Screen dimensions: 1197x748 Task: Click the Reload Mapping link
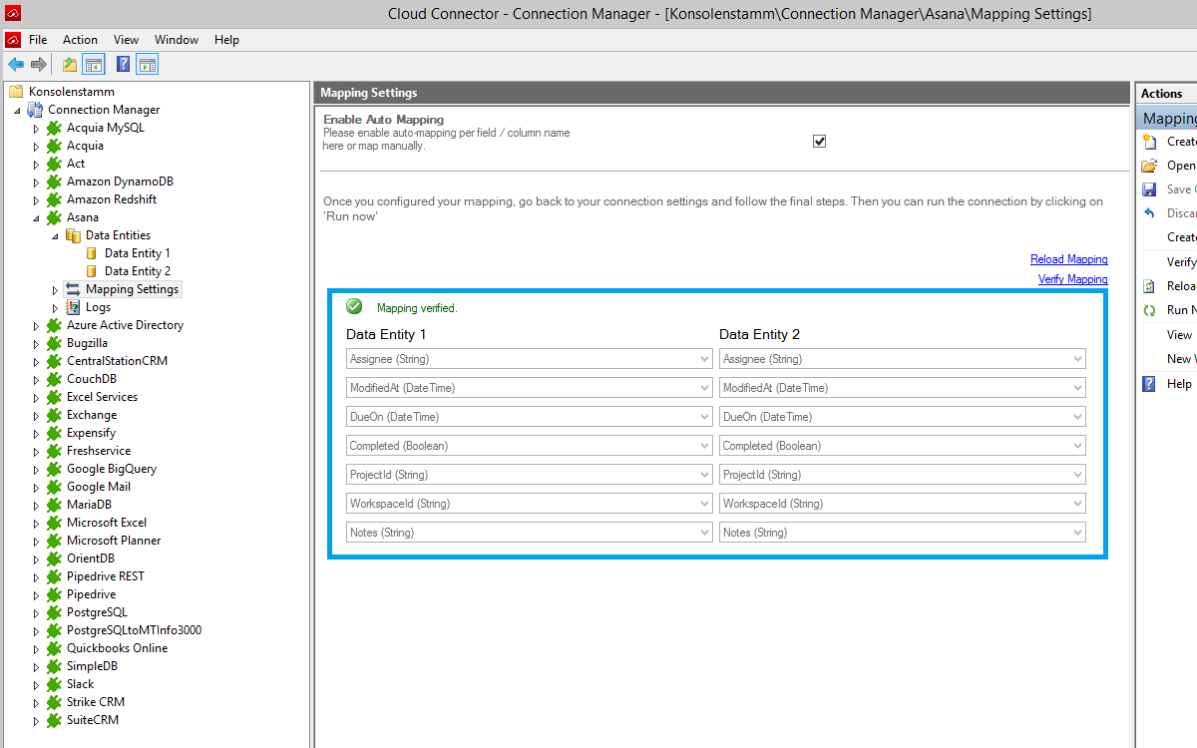(1068, 259)
